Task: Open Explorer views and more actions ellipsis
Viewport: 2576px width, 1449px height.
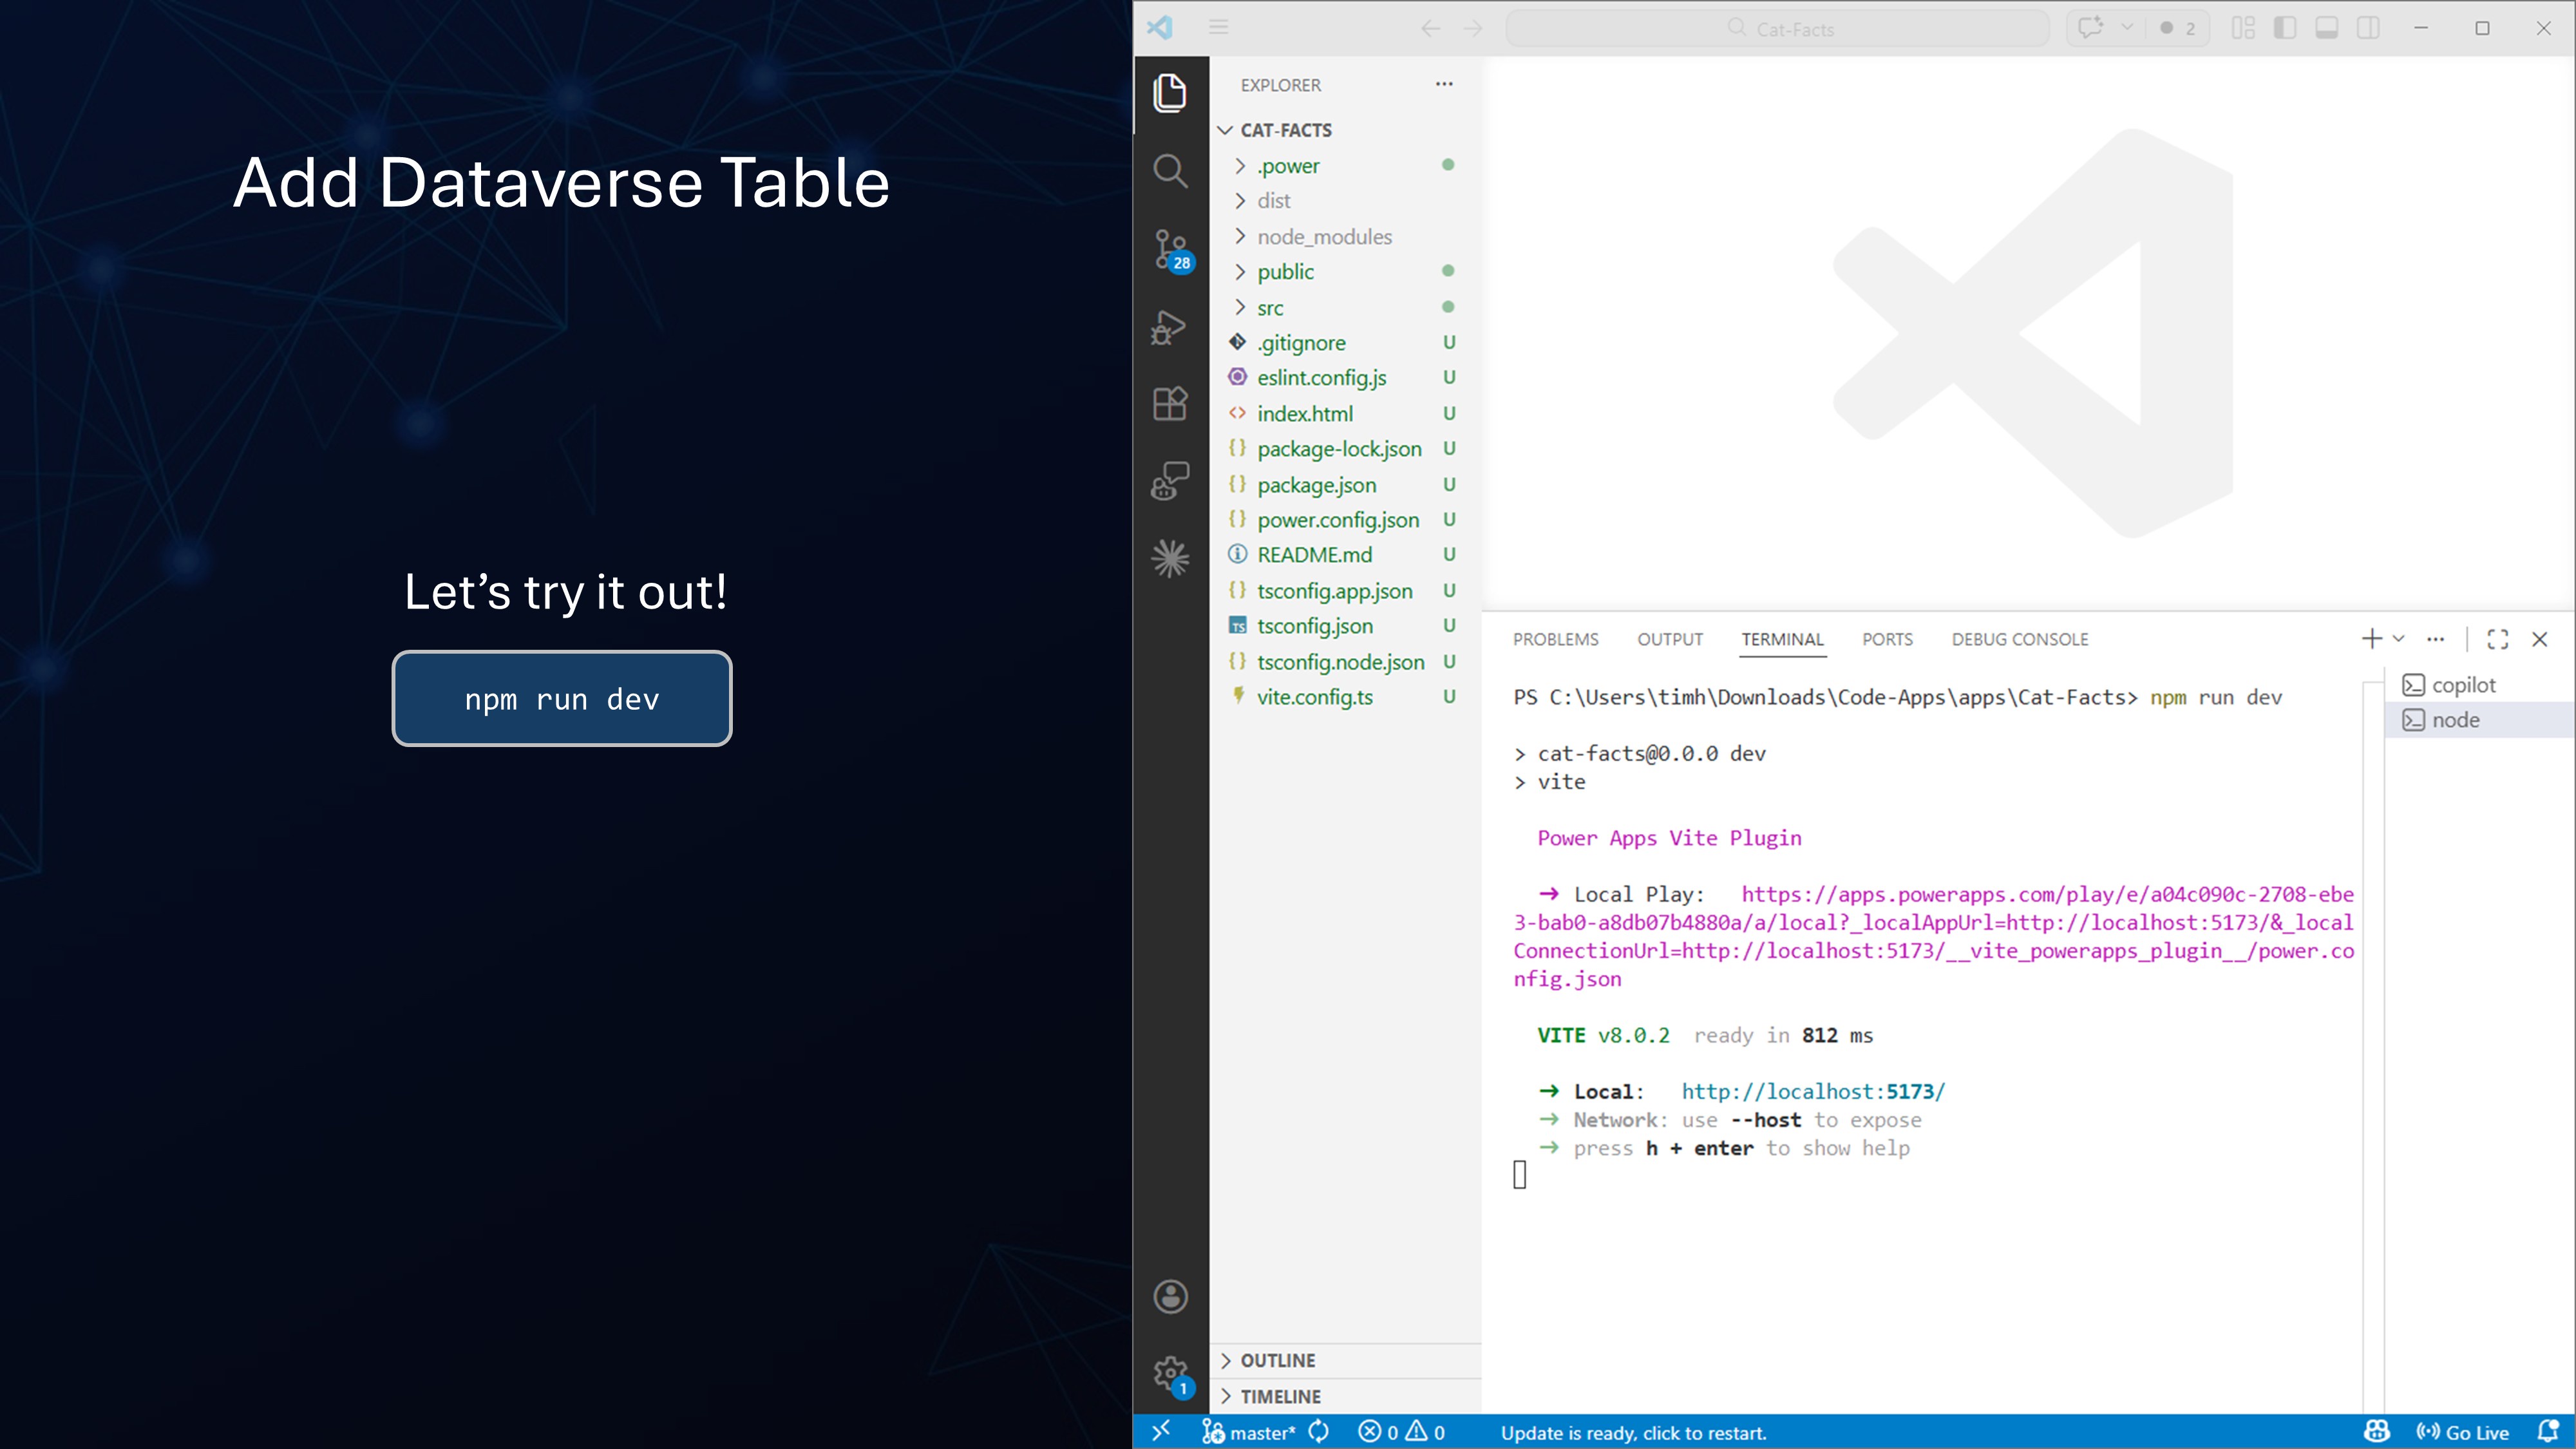Action: (x=1444, y=85)
